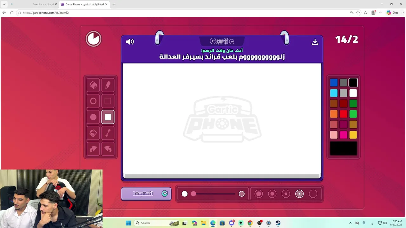406x228 pixels.
Task: Close the Gartic Phone tab
Action: coord(106,4)
